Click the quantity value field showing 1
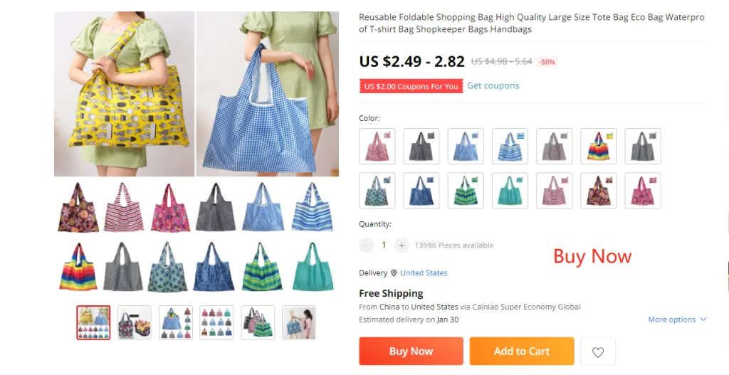This screenshot has width=729, height=375. tap(384, 245)
